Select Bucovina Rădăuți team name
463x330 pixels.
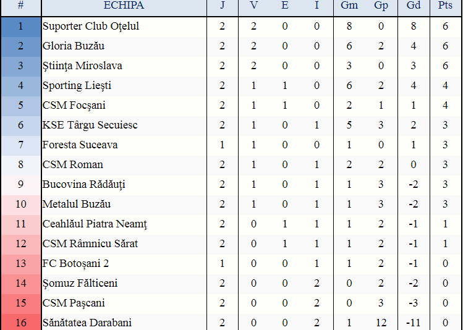pyautogui.click(x=84, y=184)
